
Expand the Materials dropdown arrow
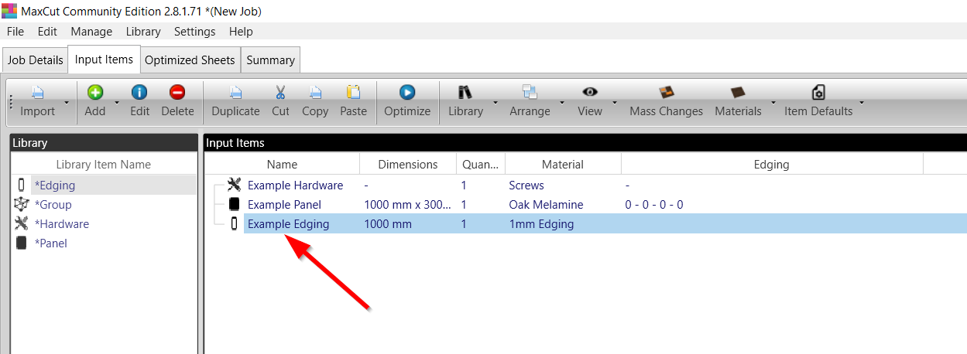[x=773, y=102]
